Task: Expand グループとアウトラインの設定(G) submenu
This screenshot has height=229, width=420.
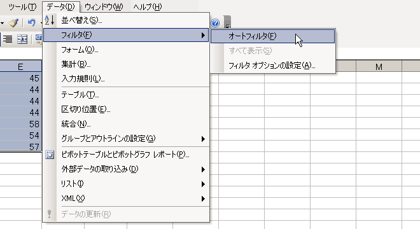Action: 126,139
